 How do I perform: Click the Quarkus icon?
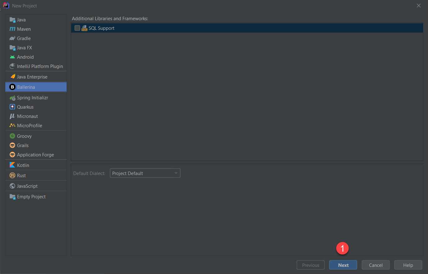pyautogui.click(x=12, y=107)
